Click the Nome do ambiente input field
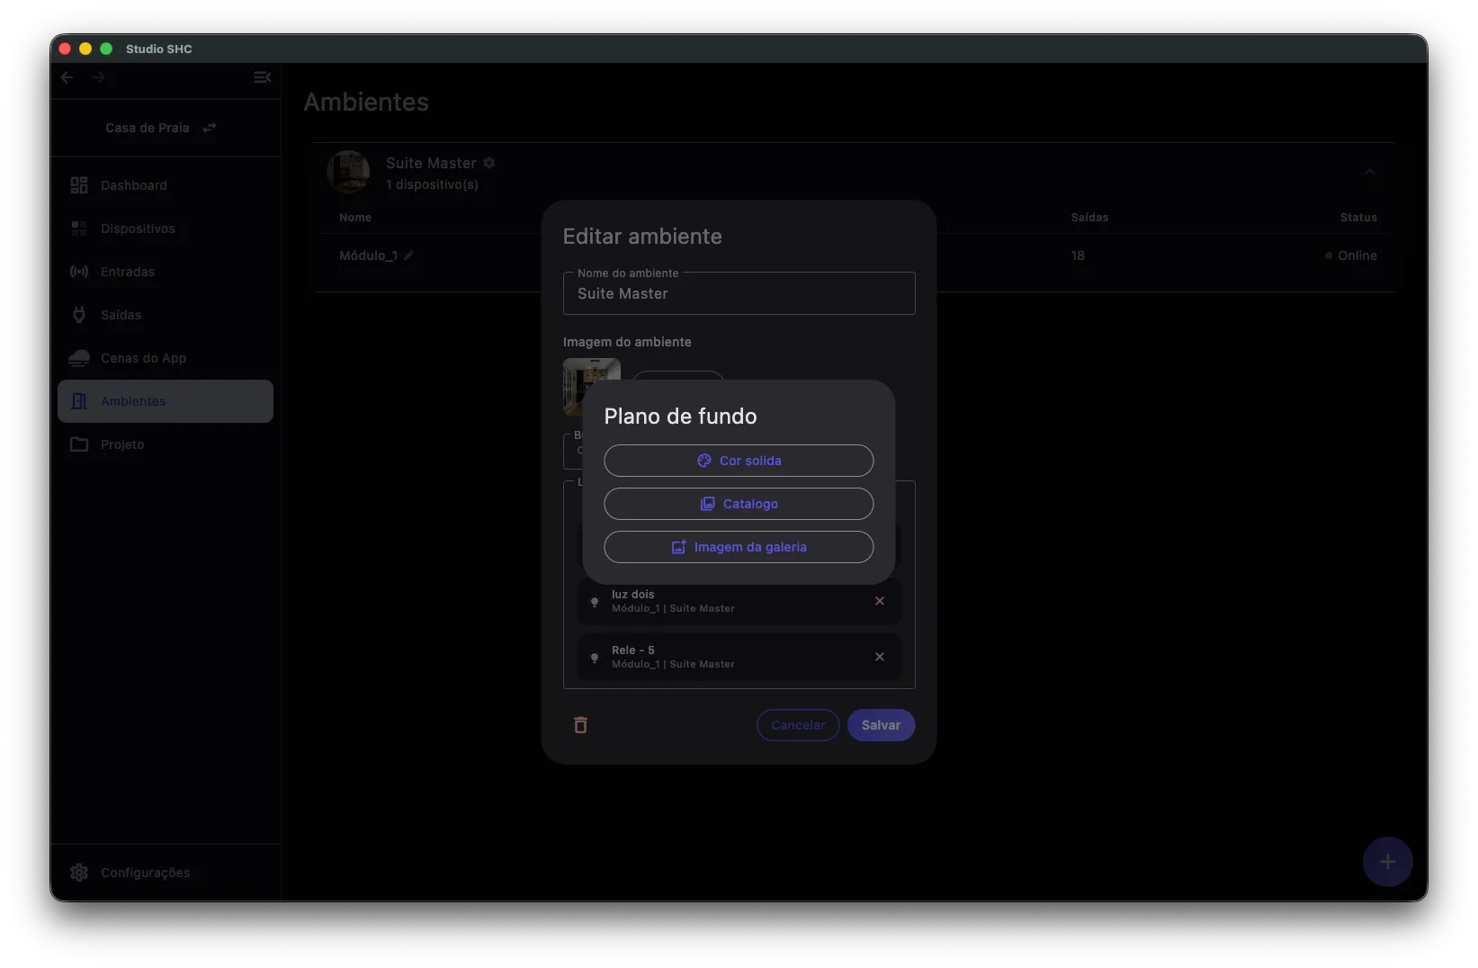1478x968 pixels. [739, 293]
